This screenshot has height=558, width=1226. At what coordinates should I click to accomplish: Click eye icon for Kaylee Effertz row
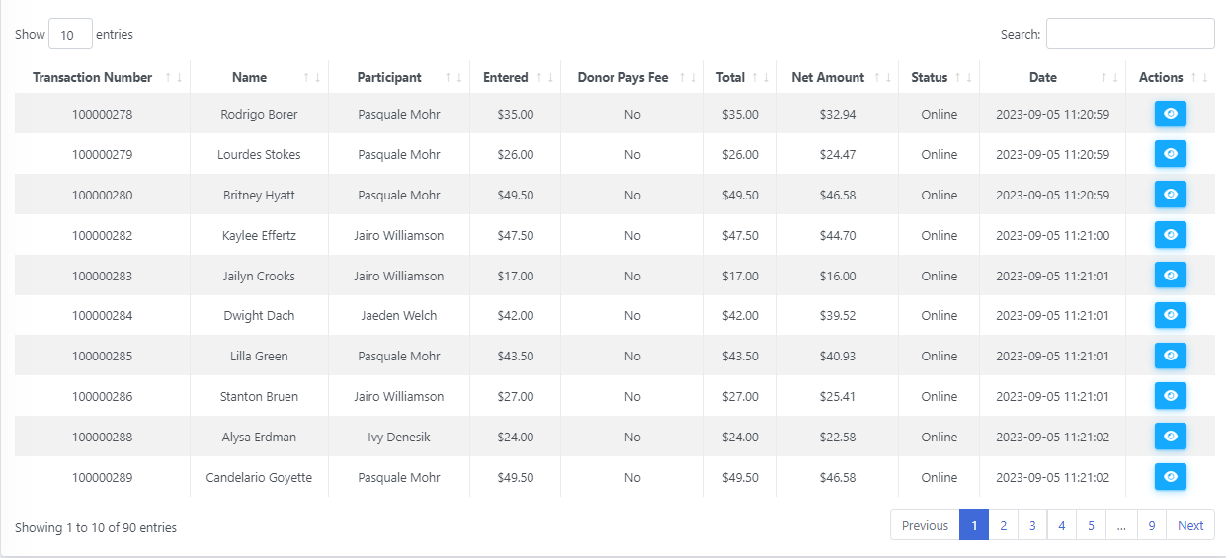coord(1171,235)
